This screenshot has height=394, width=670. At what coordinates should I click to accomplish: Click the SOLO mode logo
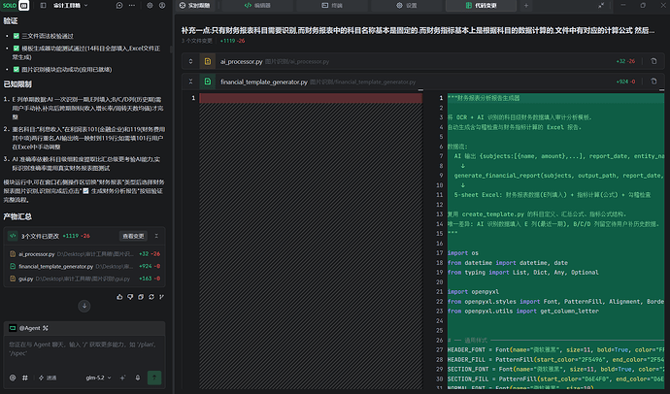click(10, 5)
